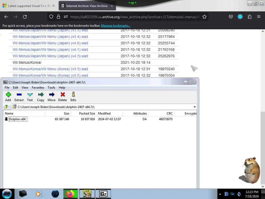Show hidden system tray icons
265x199 pixels.
(x=220, y=194)
